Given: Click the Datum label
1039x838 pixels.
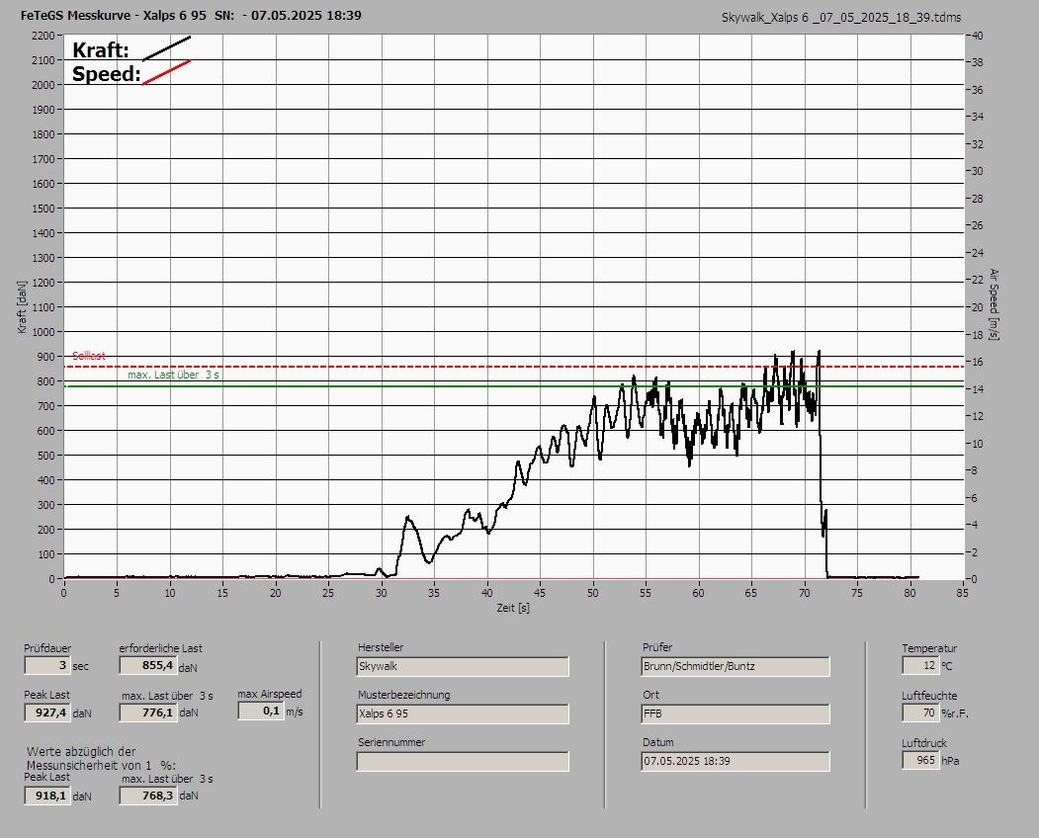Looking at the screenshot, I should tap(658, 742).
